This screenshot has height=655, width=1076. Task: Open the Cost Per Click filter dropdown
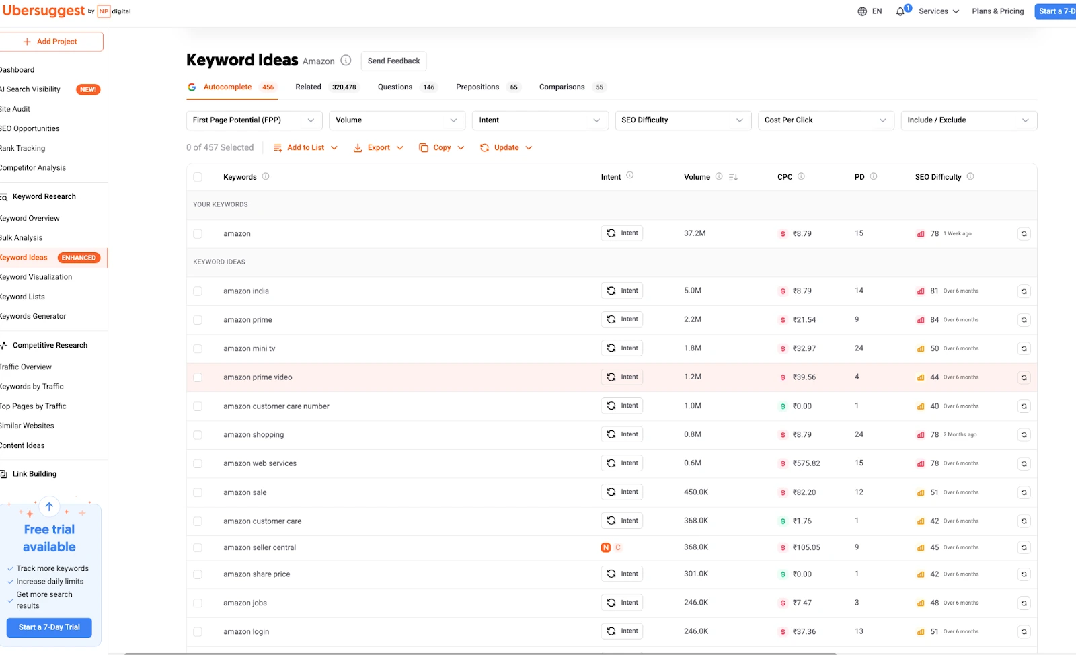tap(825, 120)
